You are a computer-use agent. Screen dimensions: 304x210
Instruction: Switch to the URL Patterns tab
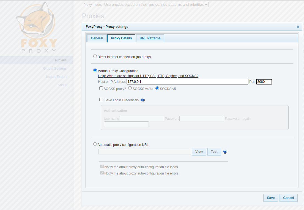click(150, 38)
